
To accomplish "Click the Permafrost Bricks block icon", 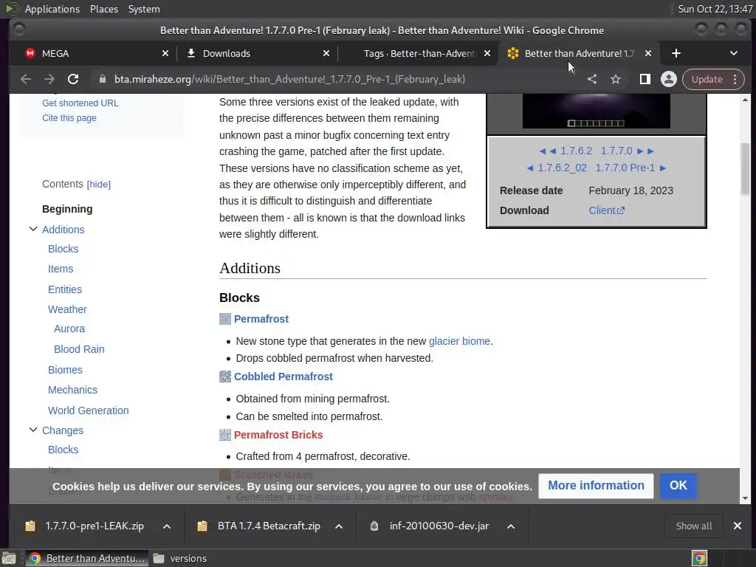I will click(x=225, y=434).
